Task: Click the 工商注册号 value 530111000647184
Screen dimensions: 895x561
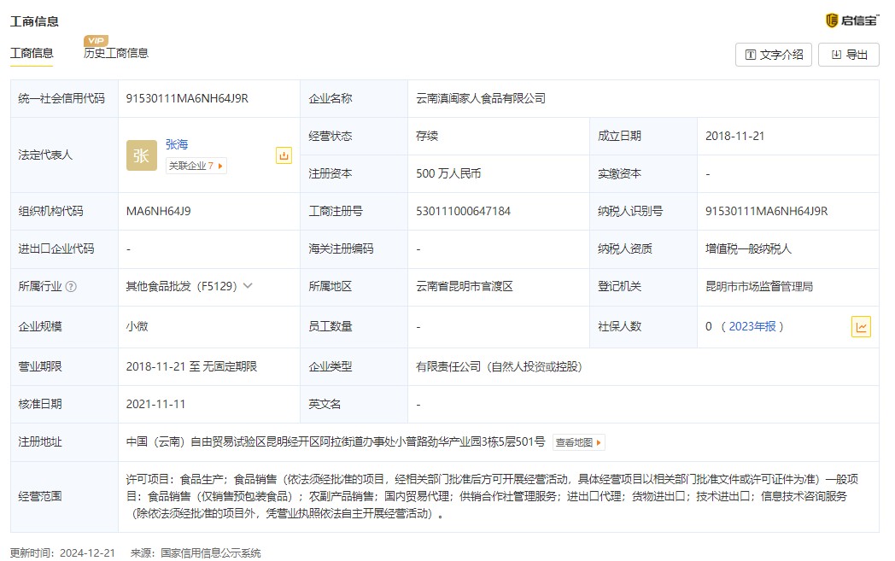Action: pyautogui.click(x=463, y=211)
